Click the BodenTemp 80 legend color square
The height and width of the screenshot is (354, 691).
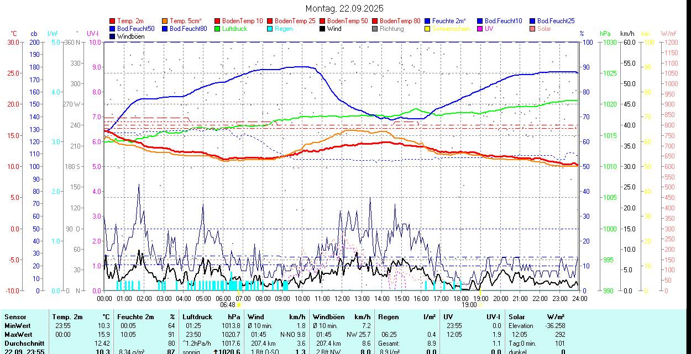point(375,21)
